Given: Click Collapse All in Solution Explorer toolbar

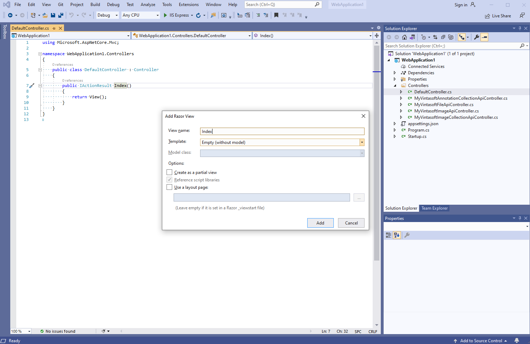Looking at the screenshot, I should pos(443,37).
